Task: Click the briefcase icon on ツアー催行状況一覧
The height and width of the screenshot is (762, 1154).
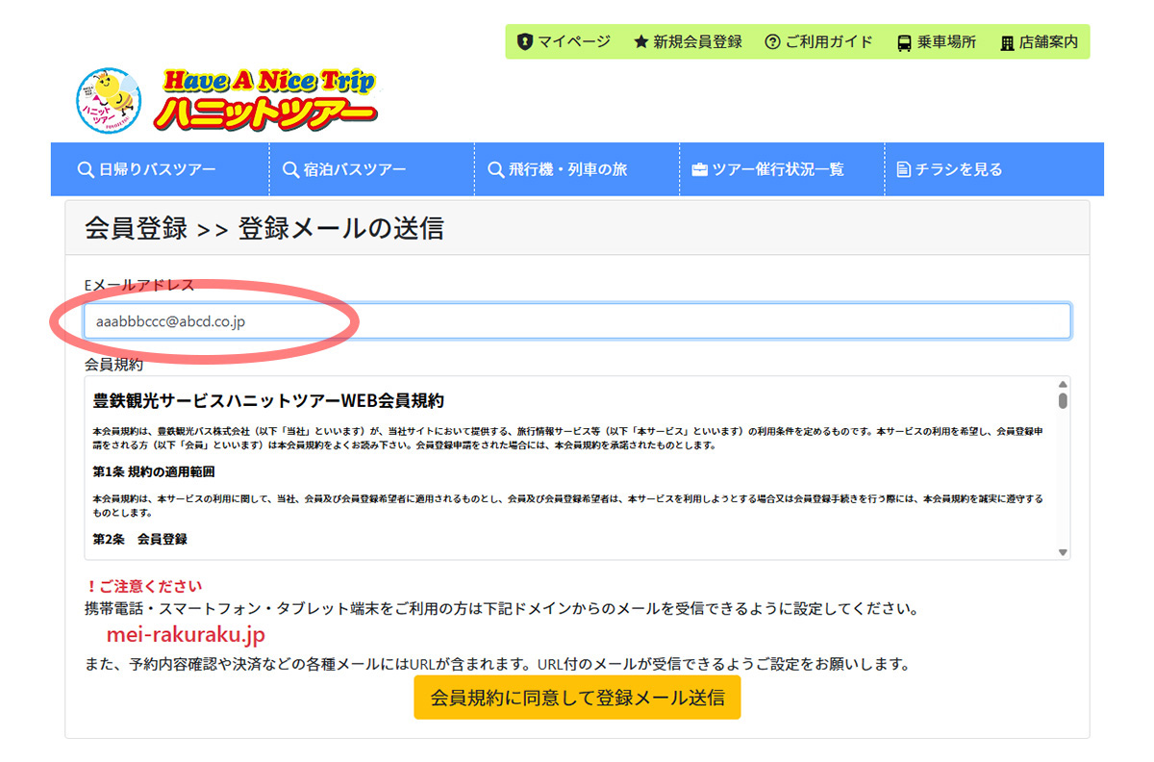Action: click(698, 168)
